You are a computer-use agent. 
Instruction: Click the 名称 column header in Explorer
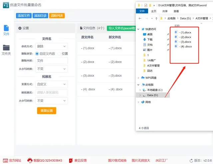(177, 25)
